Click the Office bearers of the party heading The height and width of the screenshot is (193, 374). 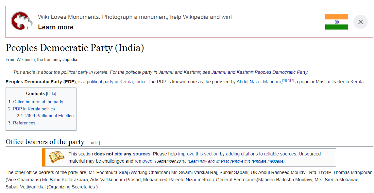point(45,142)
